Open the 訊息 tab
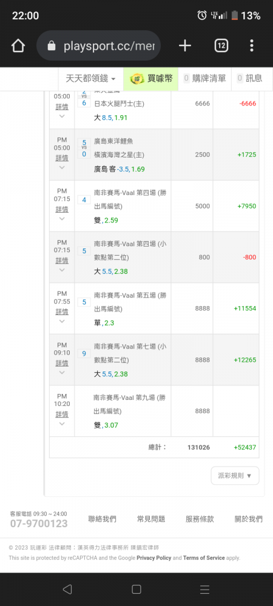The image size is (273, 606). (x=249, y=78)
